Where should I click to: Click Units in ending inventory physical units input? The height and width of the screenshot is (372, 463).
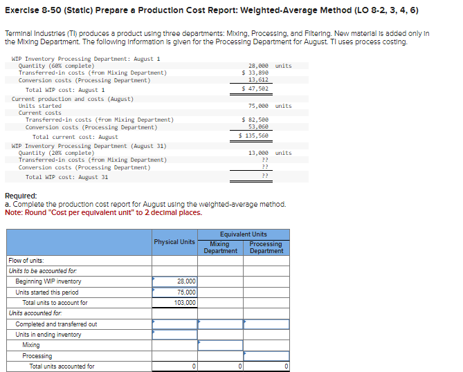pos(174,335)
